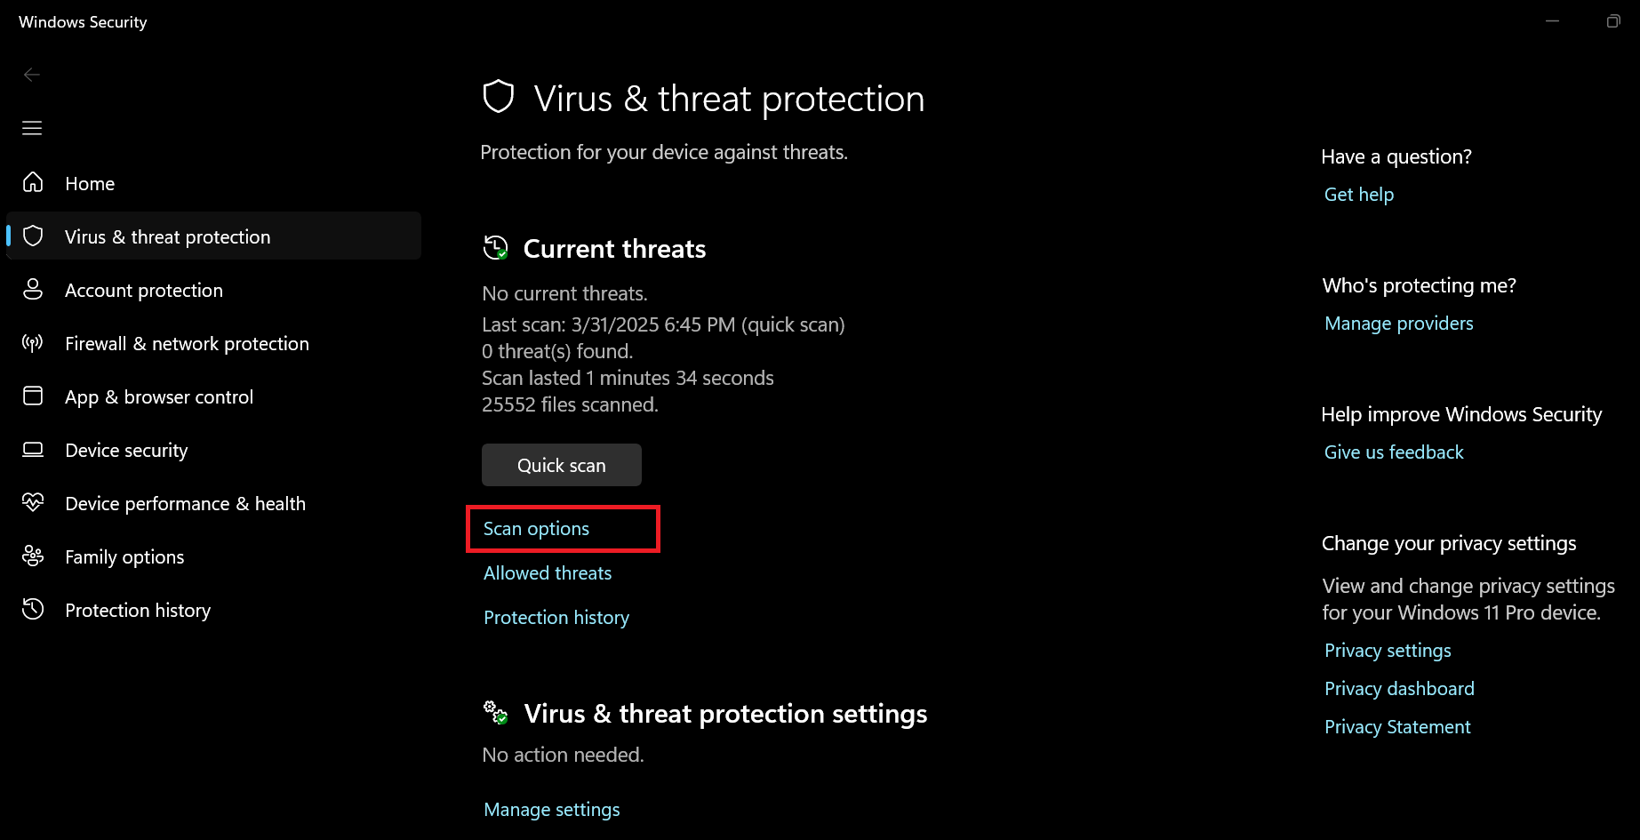
Task: Click the Get help link
Action: 1359,195
